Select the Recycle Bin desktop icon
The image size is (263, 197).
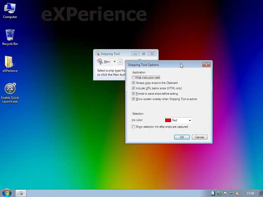pyautogui.click(x=10, y=37)
